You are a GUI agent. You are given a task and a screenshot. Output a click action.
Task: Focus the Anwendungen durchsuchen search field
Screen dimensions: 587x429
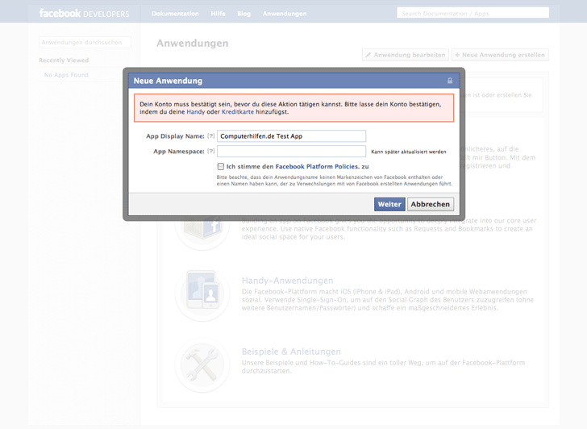tap(85, 42)
